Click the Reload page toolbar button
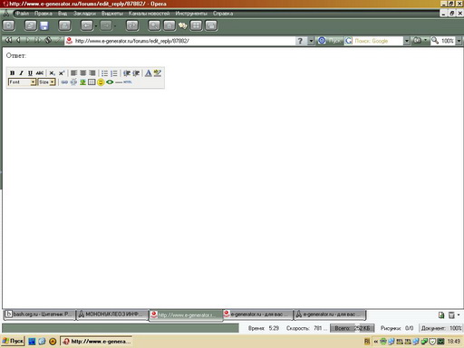This screenshot has width=464, height=348. 132,25
